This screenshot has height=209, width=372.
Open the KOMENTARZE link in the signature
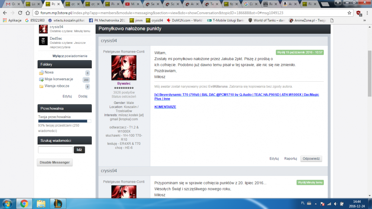coord(165,107)
